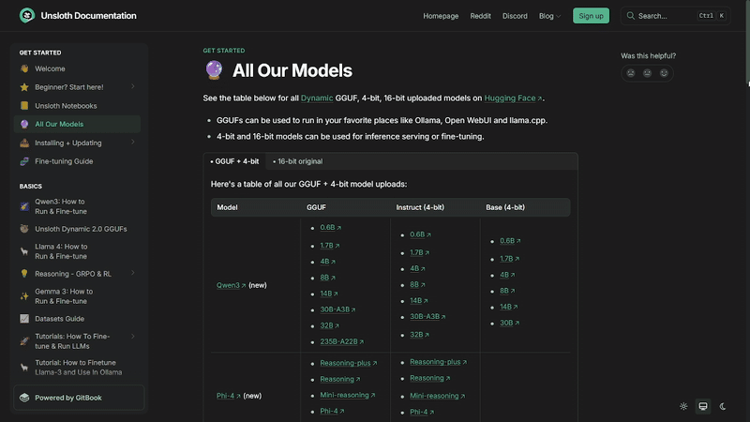Open the Phi-4 GGUF Reasoning-plus link
Viewport: 750px width, 422px height.
(x=348, y=363)
